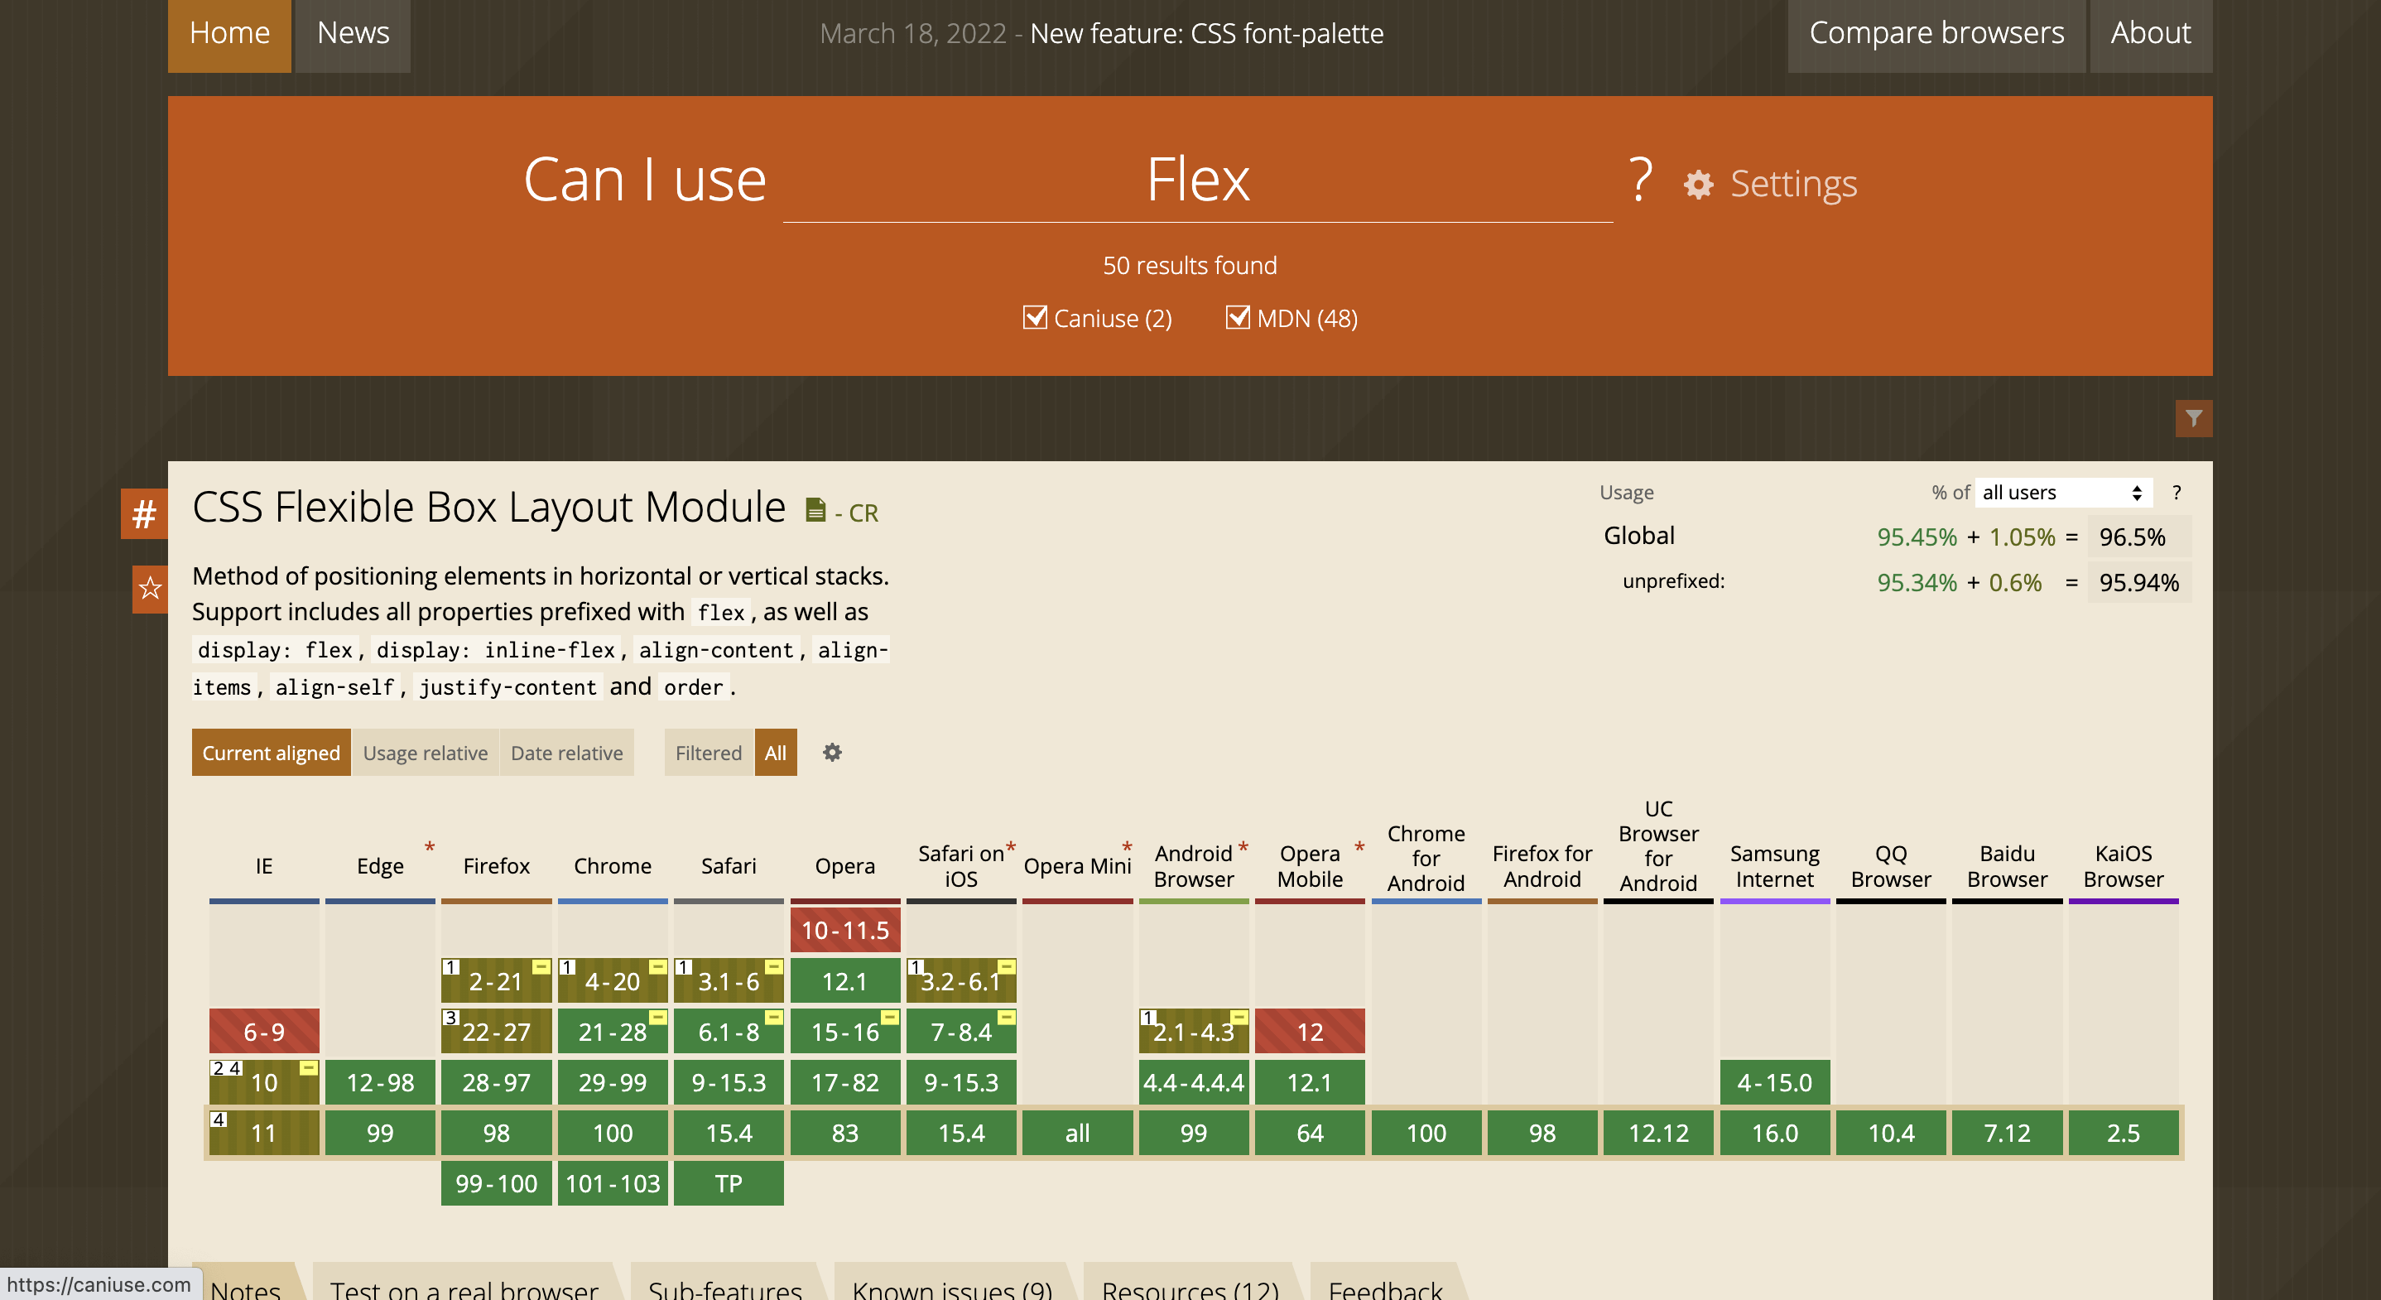Open Compare browsers page

1936,33
